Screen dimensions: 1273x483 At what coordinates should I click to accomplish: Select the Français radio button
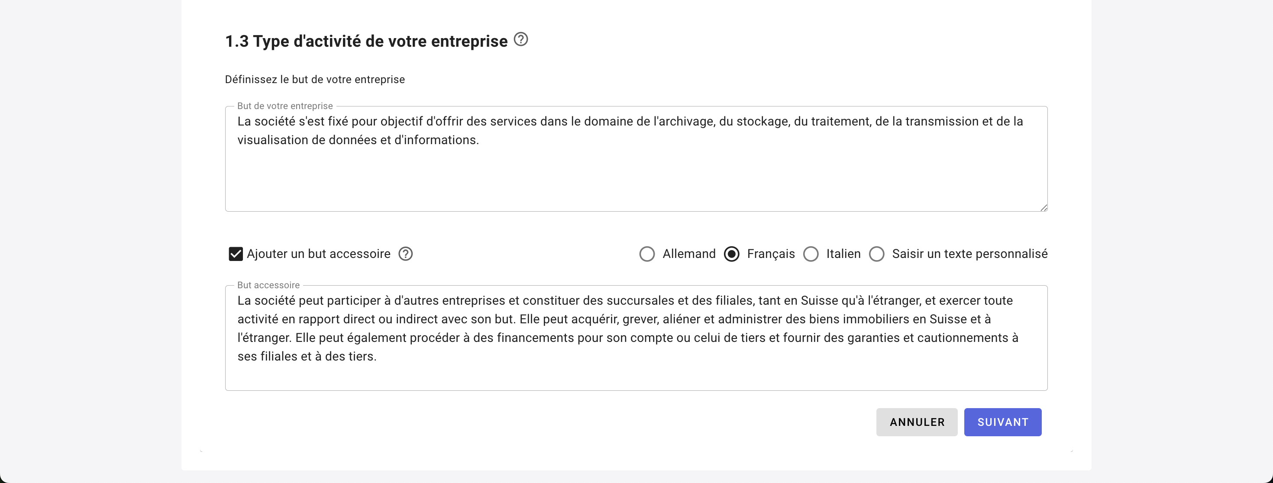(x=731, y=254)
